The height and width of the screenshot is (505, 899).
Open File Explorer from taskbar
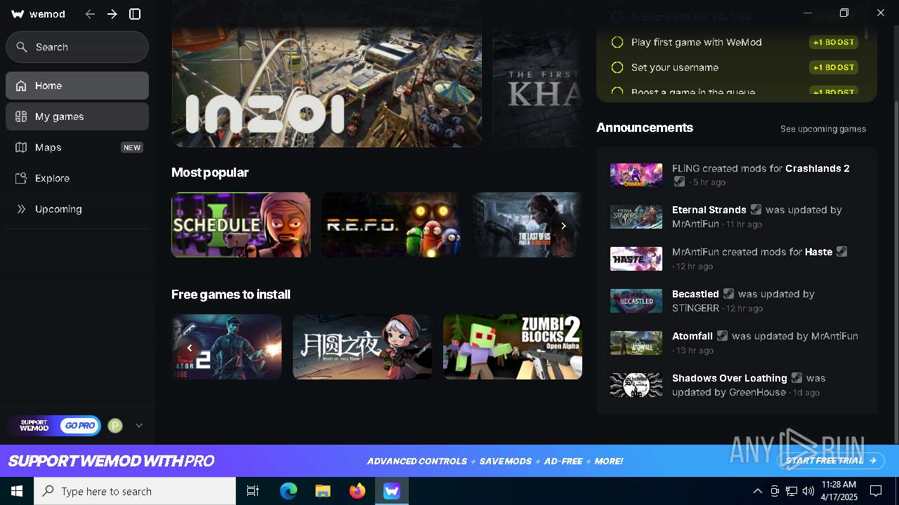[323, 491]
